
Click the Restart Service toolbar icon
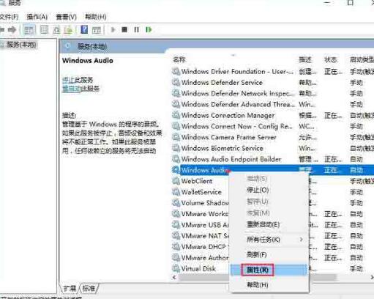click(149, 30)
